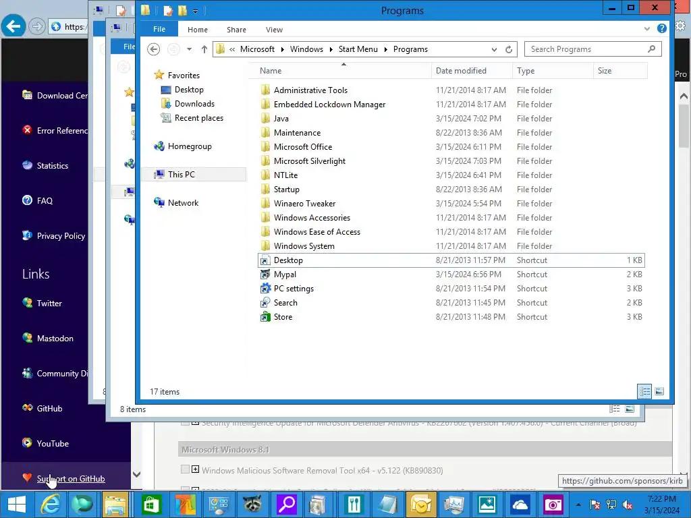Open Support on GitHub link
The image size is (691, 518).
point(70,478)
